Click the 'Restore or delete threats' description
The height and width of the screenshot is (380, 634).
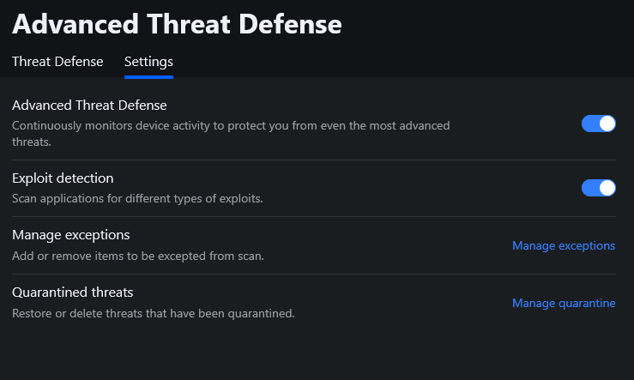click(154, 313)
